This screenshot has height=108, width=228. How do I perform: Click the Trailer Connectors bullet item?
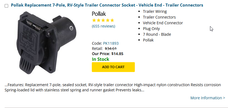159,17
